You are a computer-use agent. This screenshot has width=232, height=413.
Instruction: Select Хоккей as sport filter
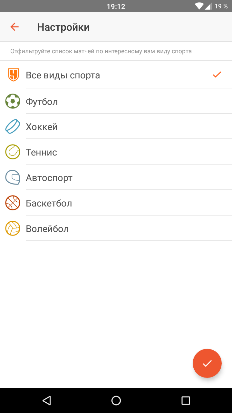tap(116, 126)
